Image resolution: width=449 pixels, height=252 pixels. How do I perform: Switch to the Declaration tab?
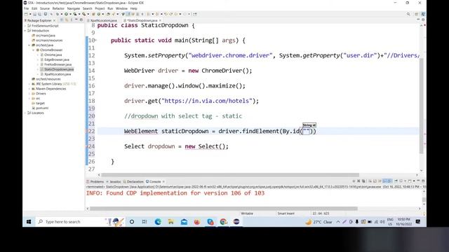(x=135, y=182)
